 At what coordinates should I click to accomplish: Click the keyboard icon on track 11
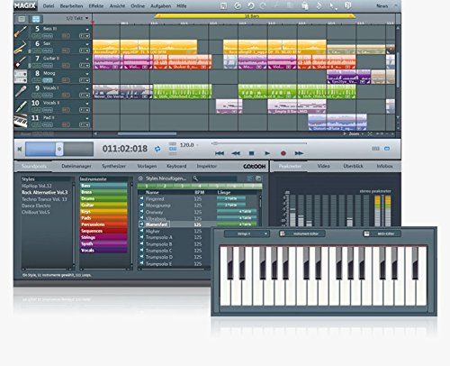21,121
